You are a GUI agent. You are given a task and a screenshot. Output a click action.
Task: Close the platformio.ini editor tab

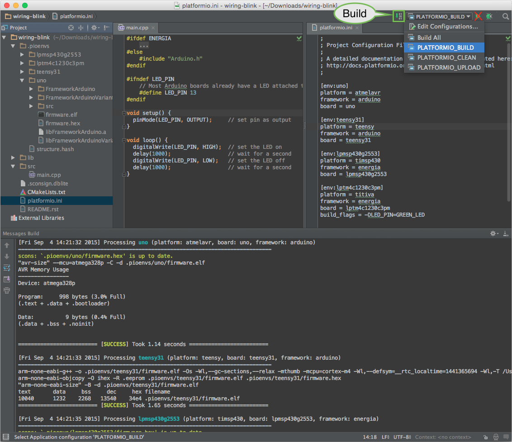tap(357, 28)
